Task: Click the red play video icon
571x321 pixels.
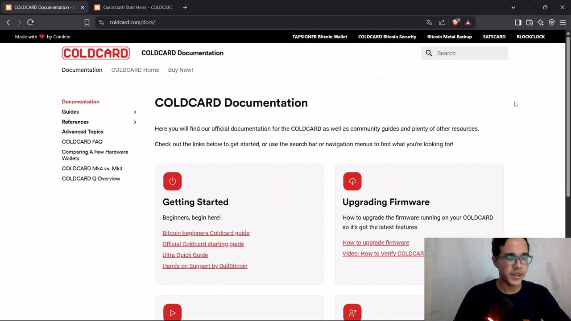Action: pyautogui.click(x=172, y=313)
